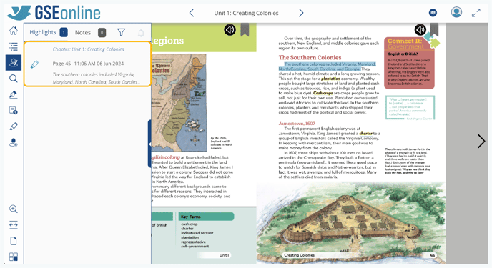The image size is (492, 268).
Task: Toggle bookmark on the right page
Action: [434, 30]
